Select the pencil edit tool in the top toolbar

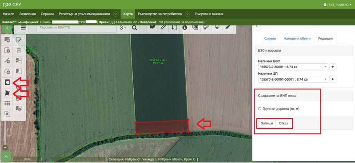point(228,27)
